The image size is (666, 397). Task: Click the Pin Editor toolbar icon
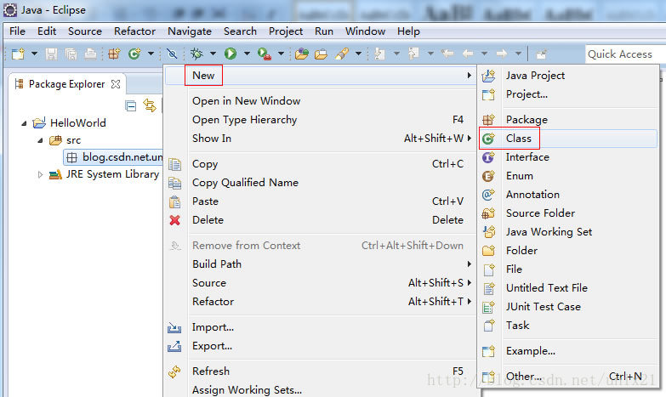[x=541, y=54]
